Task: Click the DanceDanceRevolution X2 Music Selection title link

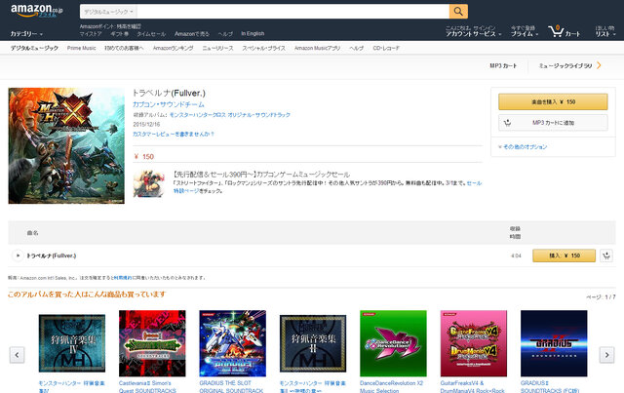Action: (392, 386)
